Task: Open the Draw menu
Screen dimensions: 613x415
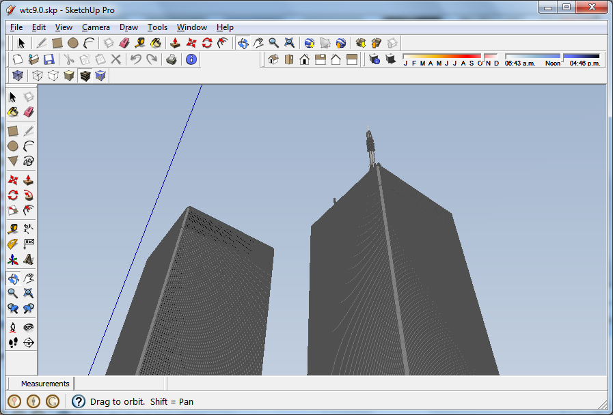Action: (128, 27)
